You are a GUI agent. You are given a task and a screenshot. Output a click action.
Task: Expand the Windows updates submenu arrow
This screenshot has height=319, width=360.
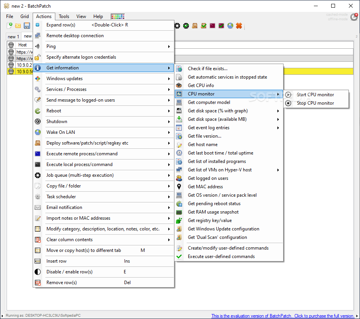(x=169, y=79)
